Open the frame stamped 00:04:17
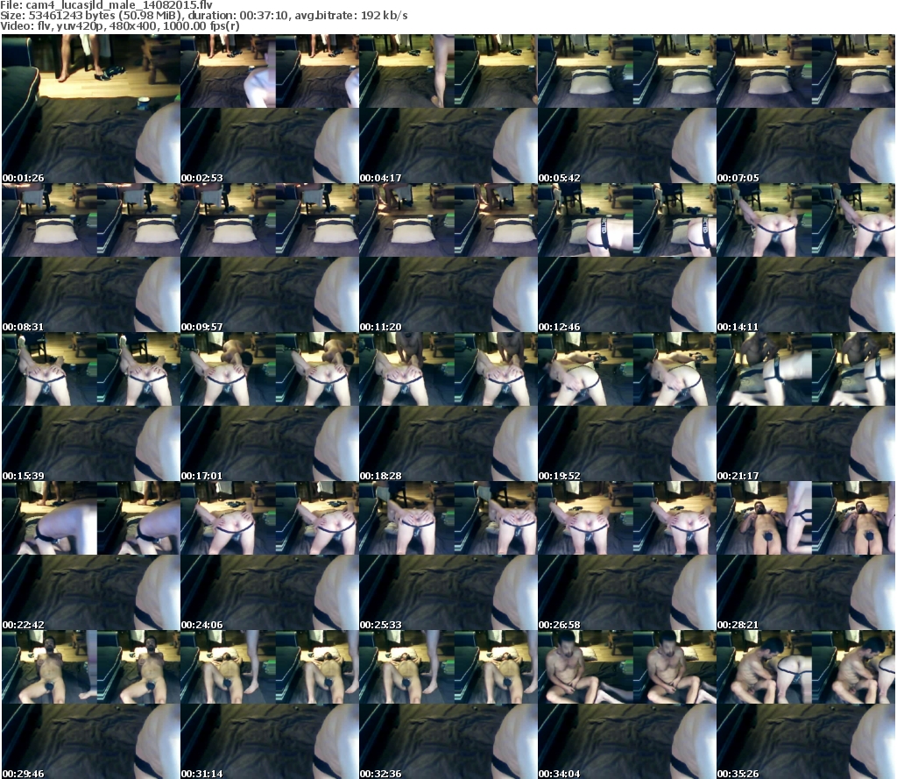Viewport: 897px width, 779px height. [x=448, y=109]
